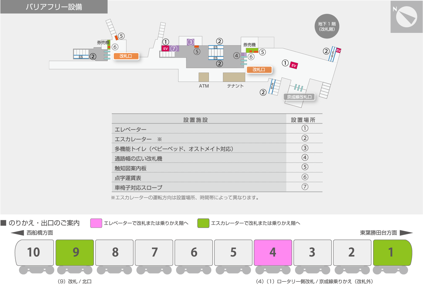423x285 pixels.
Task: Select the diagonal ES escalator near 京成線改札口
Action: (x=273, y=87)
